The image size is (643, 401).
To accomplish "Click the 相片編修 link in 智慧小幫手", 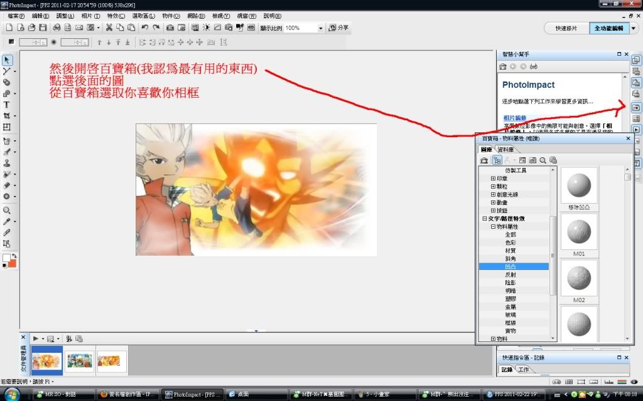I will [514, 118].
